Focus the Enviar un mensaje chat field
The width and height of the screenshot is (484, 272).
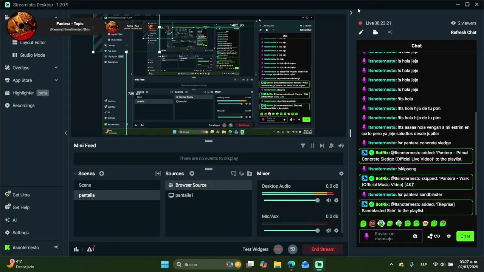(x=390, y=236)
